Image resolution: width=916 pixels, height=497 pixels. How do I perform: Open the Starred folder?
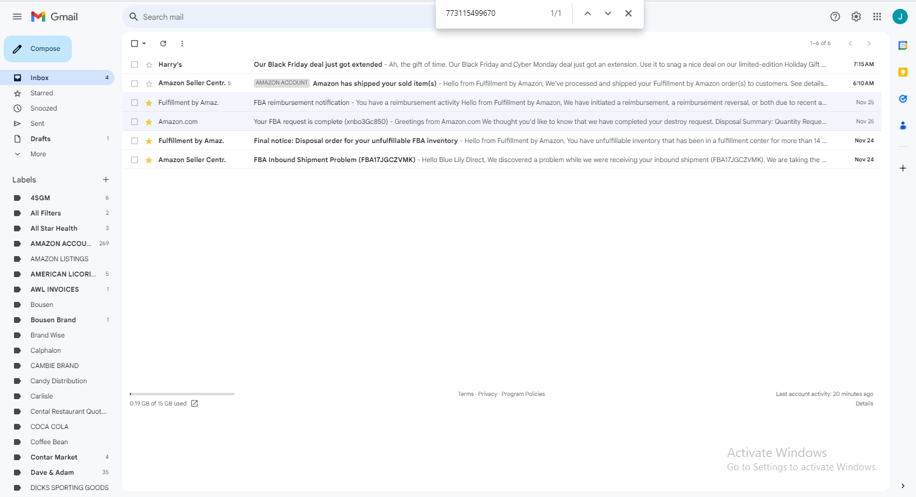point(57,93)
